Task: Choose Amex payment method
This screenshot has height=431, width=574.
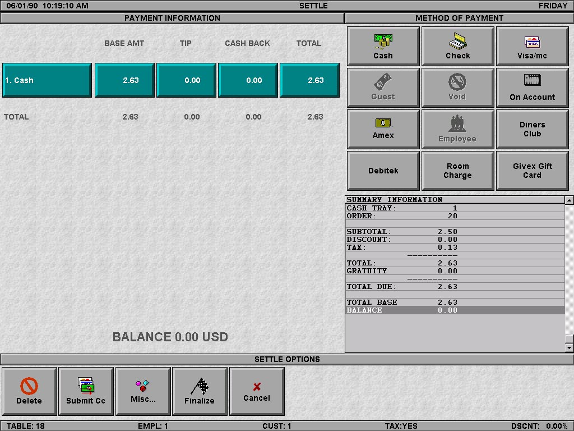Action: tap(383, 129)
